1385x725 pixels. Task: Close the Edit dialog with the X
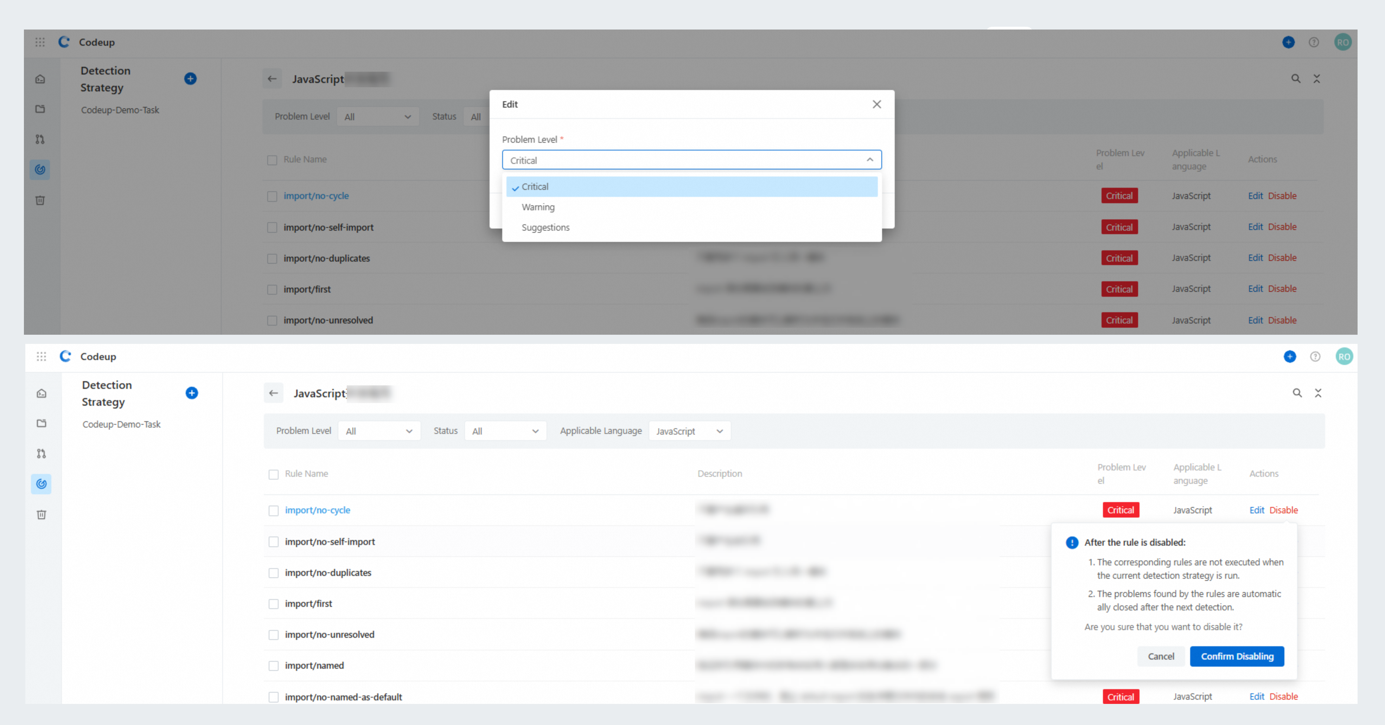[876, 104]
